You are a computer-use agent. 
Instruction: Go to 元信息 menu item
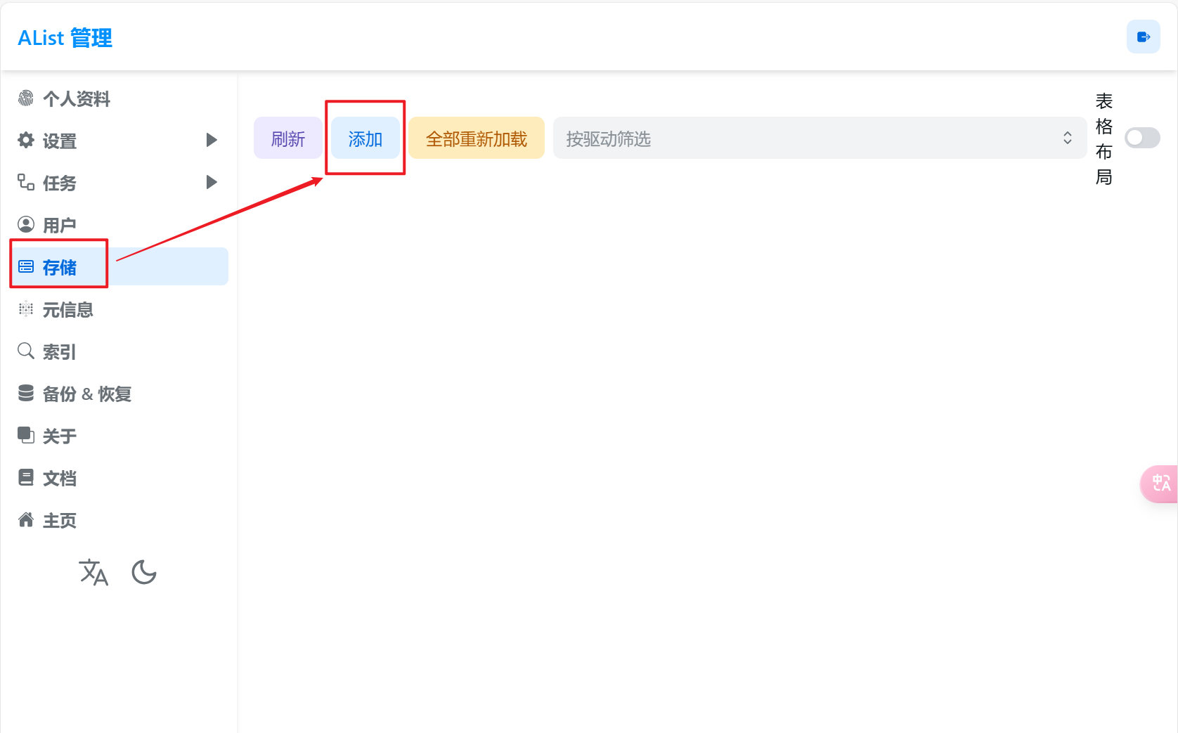pyautogui.click(x=119, y=309)
